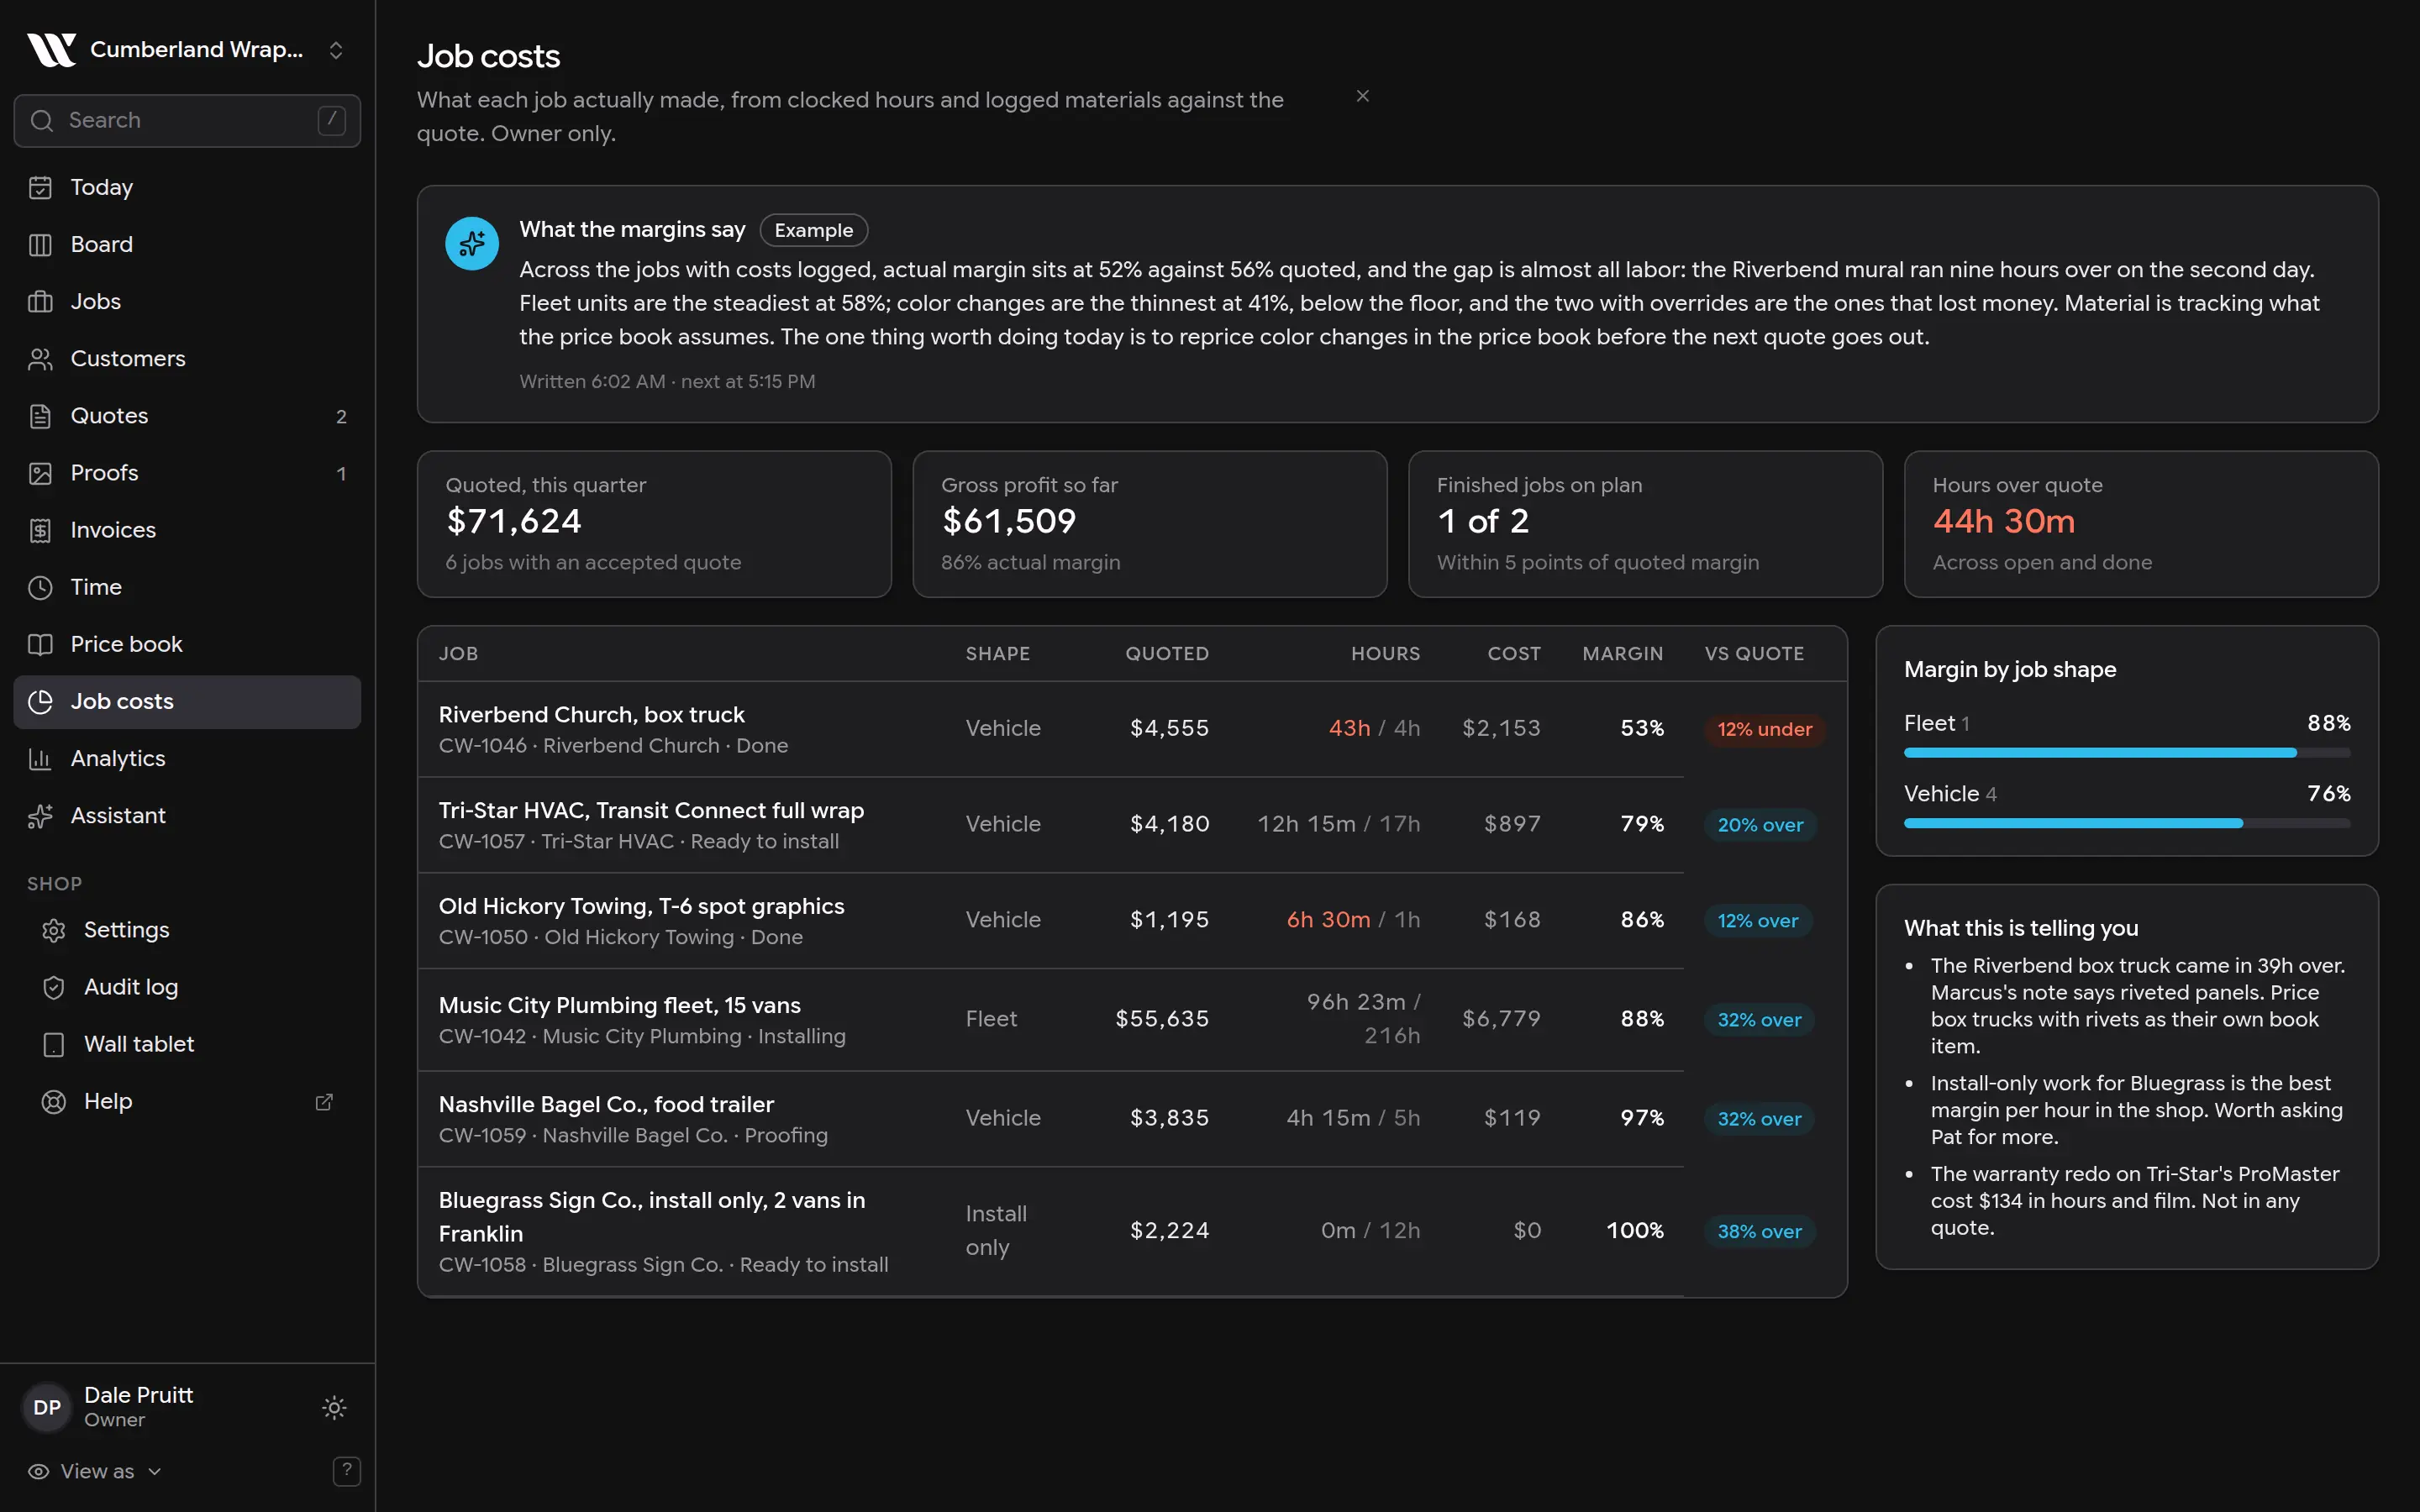Open the Assistant sparkle icon
The height and width of the screenshot is (1512, 2420).
40,816
